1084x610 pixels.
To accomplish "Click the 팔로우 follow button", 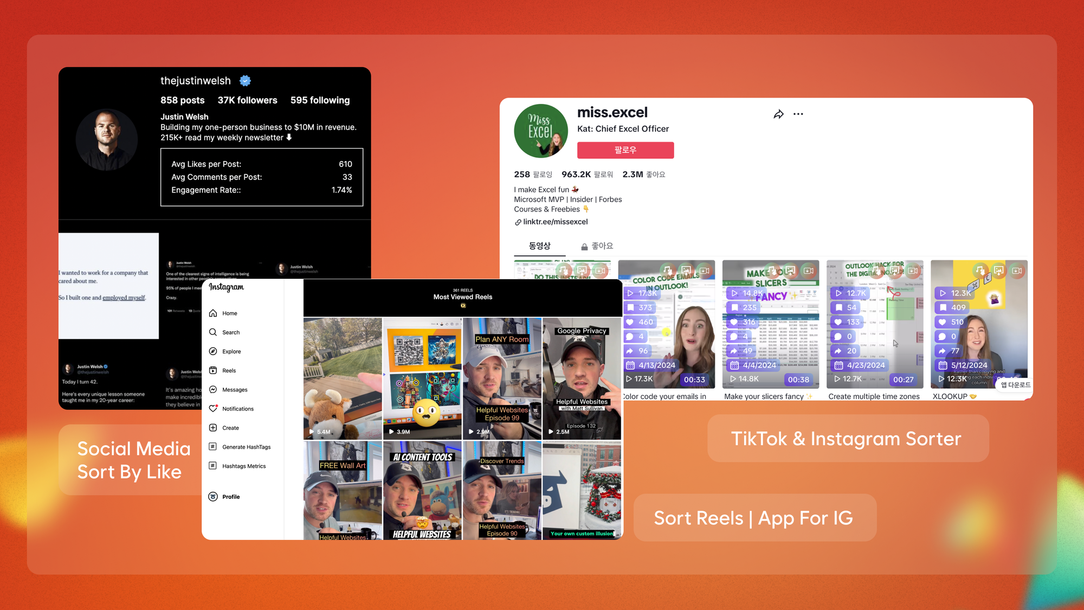I will 625,150.
